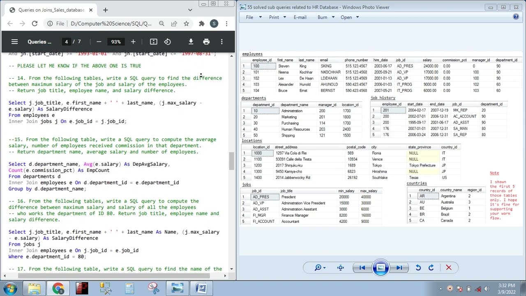Image resolution: width=526 pixels, height=296 pixels.
Task: Reload the Chrome page
Action: click(35, 24)
